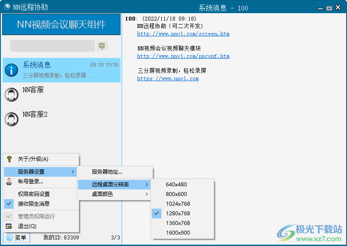Screen dimensions: 347x246
Task: Choose 800x600 resolution
Action: point(183,194)
